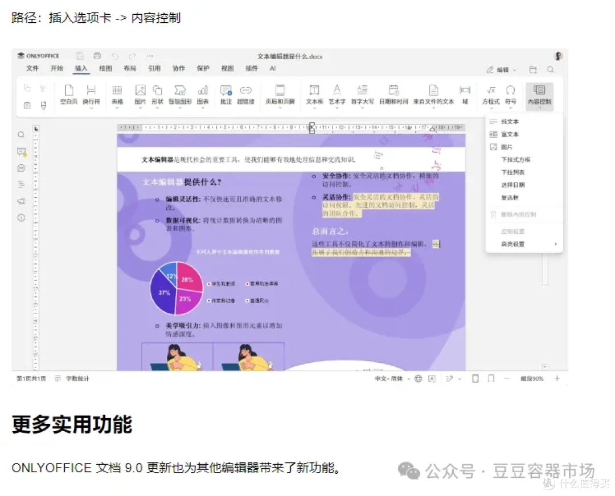Switch to the 保护 Protection tab
Screen dimensions: 615x496
point(203,68)
